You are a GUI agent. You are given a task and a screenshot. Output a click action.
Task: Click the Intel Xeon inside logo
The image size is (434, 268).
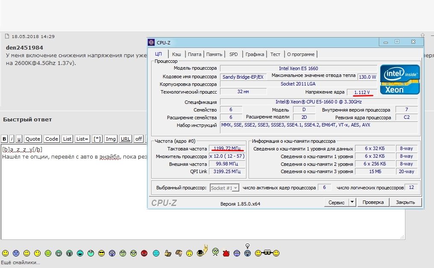click(400, 80)
